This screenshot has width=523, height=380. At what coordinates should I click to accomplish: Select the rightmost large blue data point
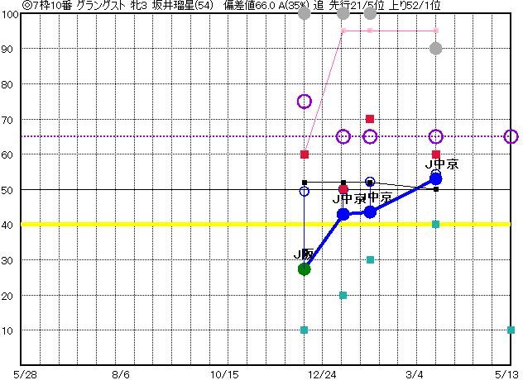pos(436,178)
